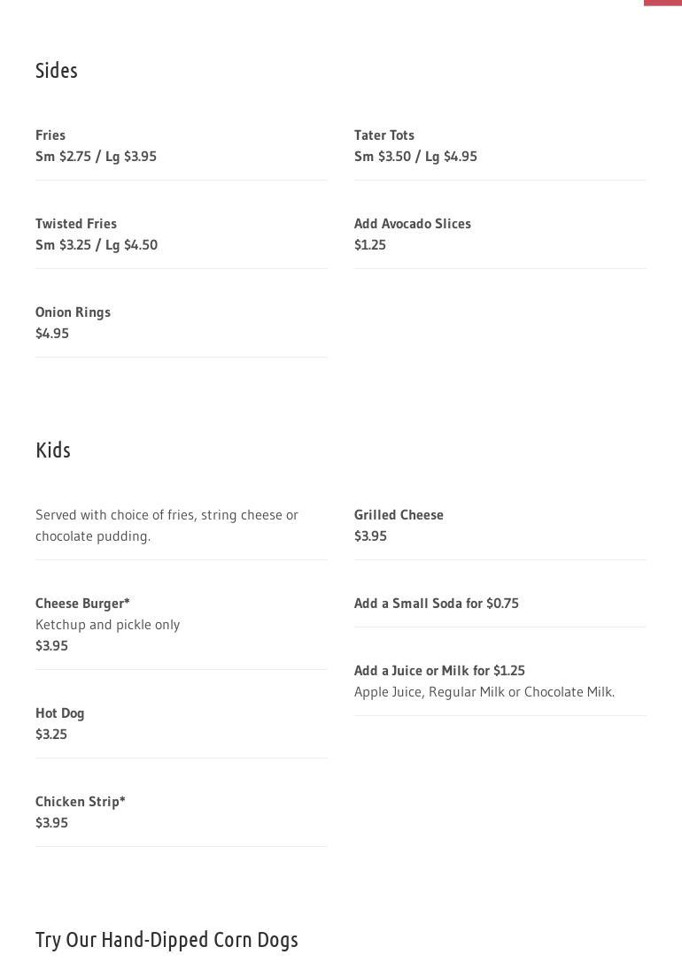Click the red button at top right
Image resolution: width=682 pixels, height=970 pixels.
click(663, 3)
